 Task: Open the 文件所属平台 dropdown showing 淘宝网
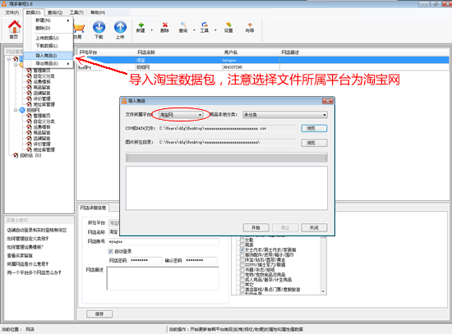(181, 115)
